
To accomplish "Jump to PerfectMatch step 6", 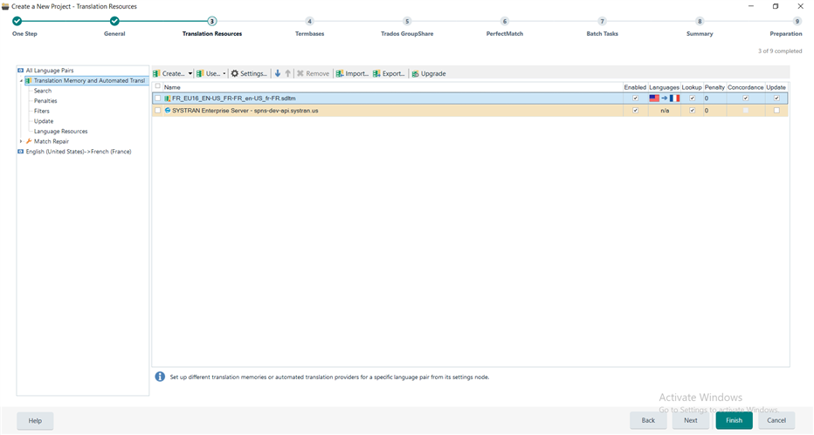I will tap(505, 21).
